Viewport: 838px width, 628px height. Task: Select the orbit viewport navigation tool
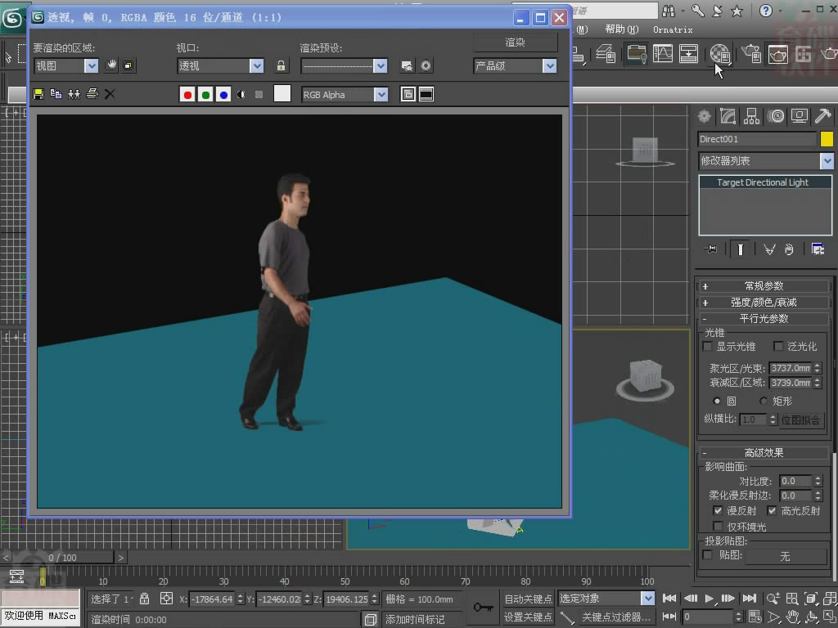(811, 617)
